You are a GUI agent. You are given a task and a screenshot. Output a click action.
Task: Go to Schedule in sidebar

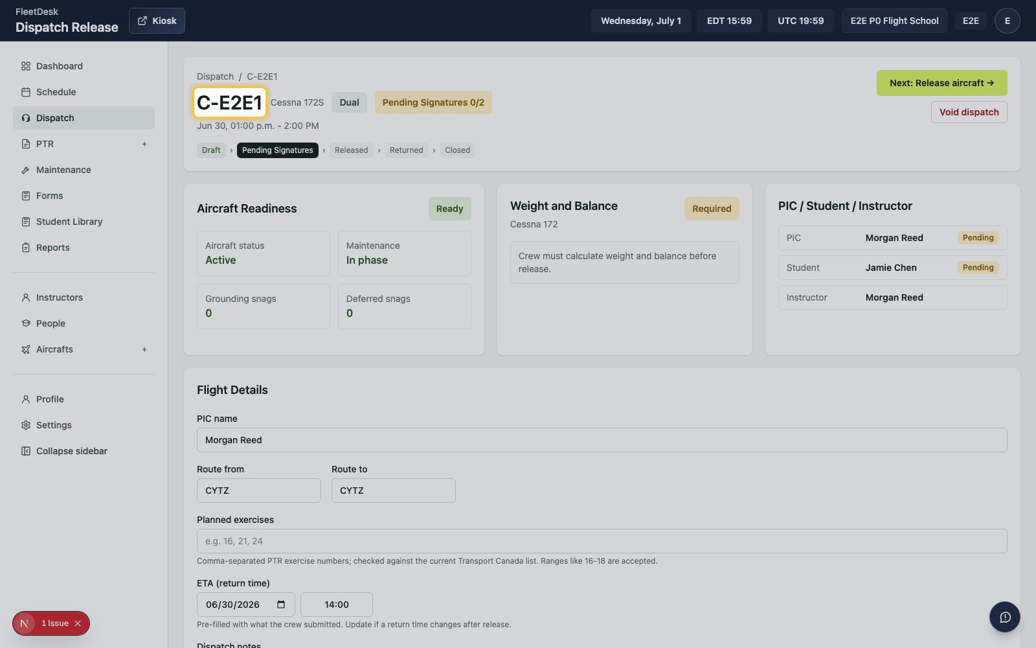tap(84, 92)
